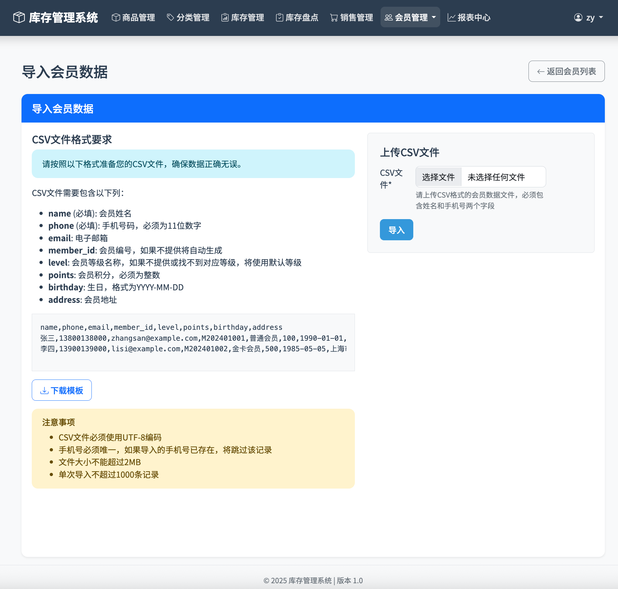Click the 报表中心 line chart icon
Viewport: 618px width, 589px height.
[451, 17]
